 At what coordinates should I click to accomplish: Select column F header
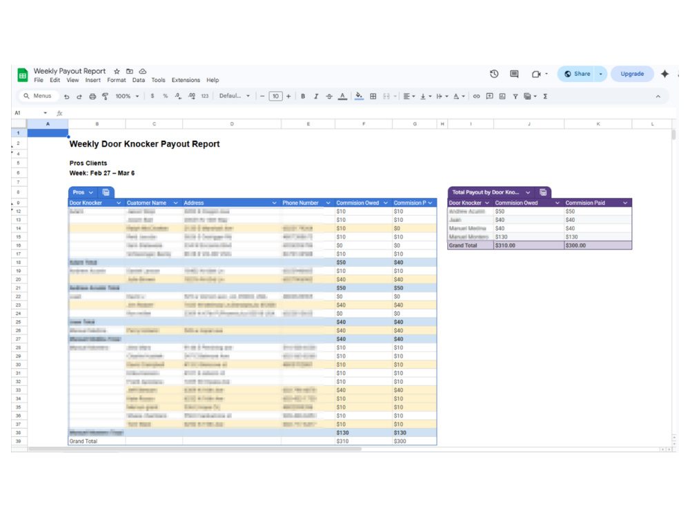click(364, 124)
